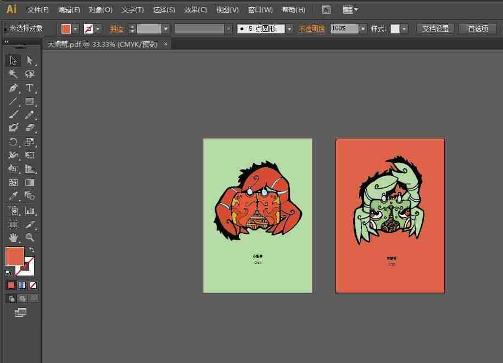503x363 pixels.
Task: Choose the Magic Wand tool
Action: [13, 74]
